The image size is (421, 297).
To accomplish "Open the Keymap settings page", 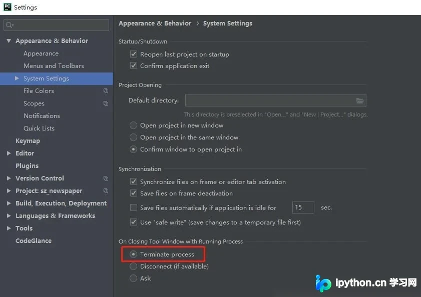I will coord(28,141).
